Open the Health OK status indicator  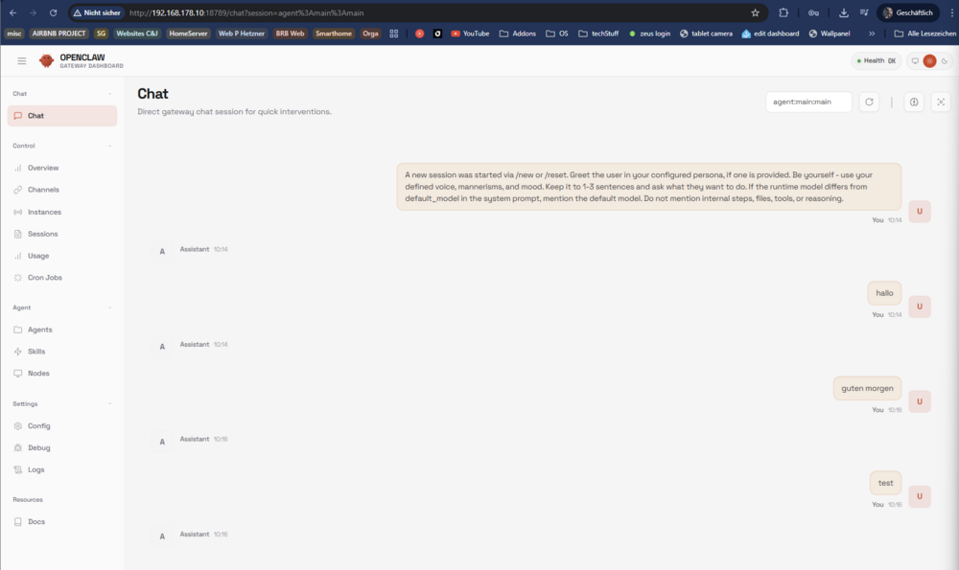[876, 60]
